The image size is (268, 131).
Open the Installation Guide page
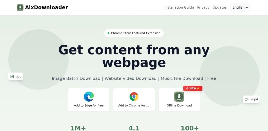[179, 8]
